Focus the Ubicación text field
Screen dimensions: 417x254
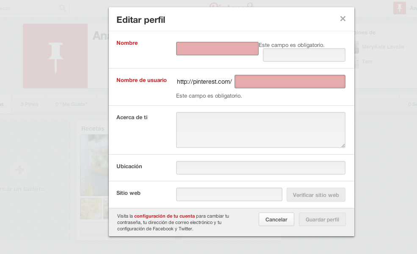[x=260, y=168]
